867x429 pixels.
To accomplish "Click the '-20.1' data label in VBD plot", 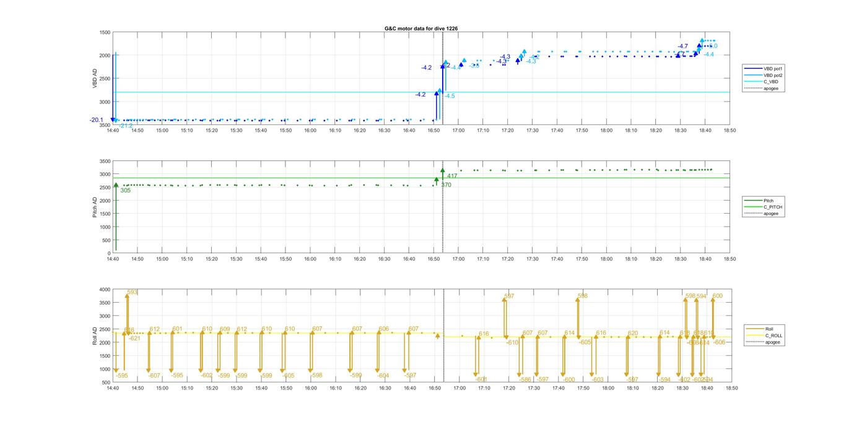I will click(x=96, y=120).
